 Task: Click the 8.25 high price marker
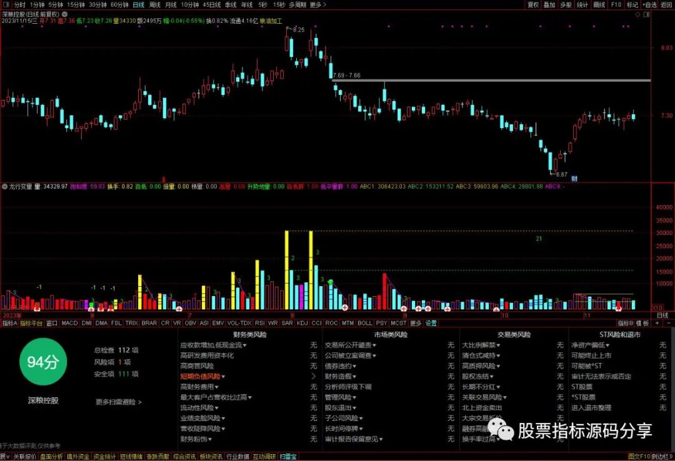(x=298, y=30)
